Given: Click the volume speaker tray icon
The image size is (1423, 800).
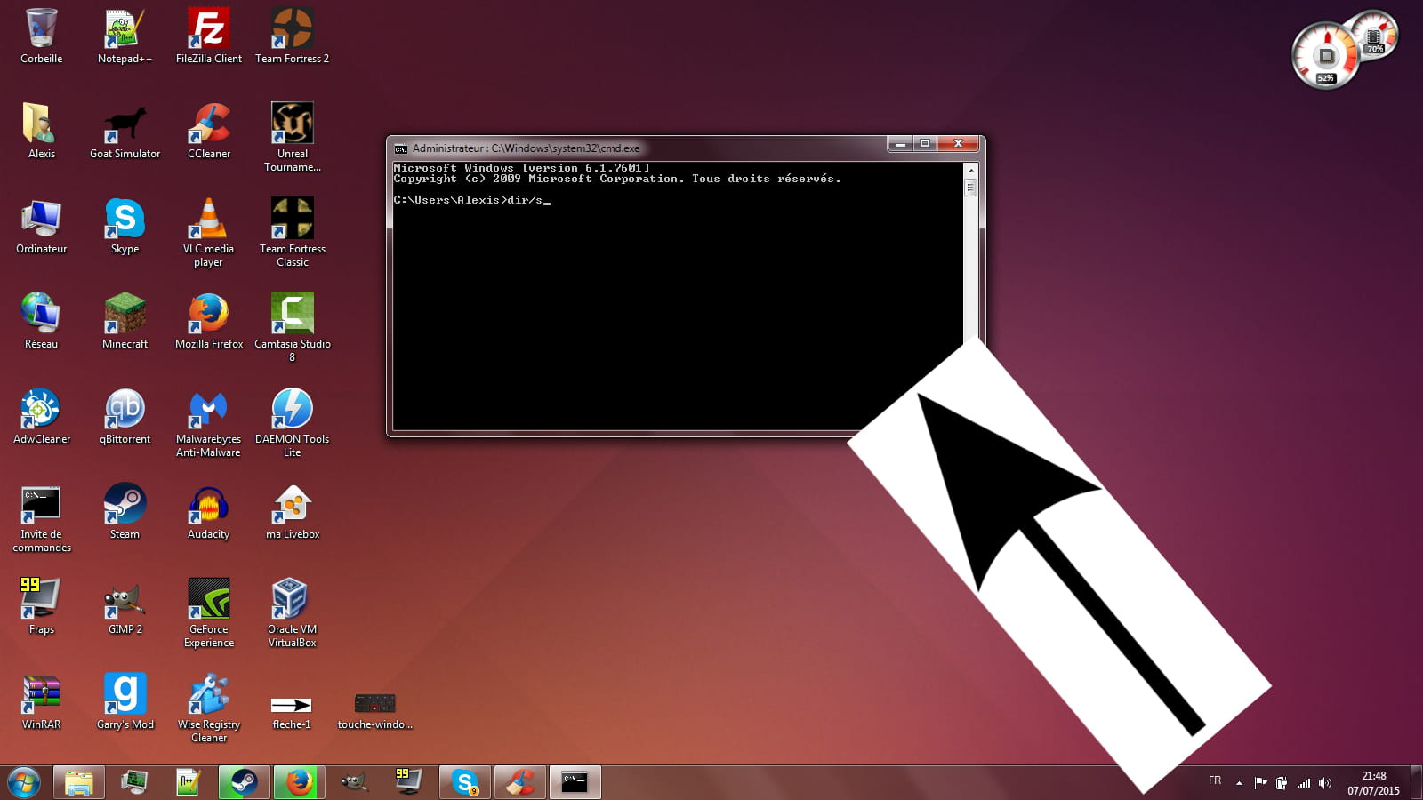Looking at the screenshot, I should coord(1325,783).
